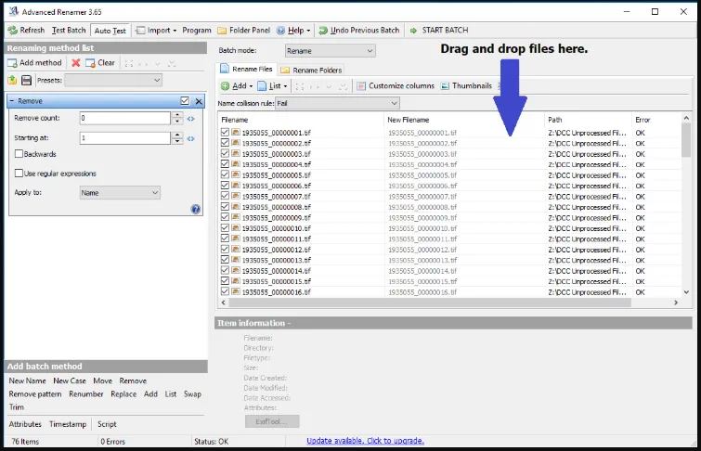Open the Apply to dropdown

pos(120,193)
